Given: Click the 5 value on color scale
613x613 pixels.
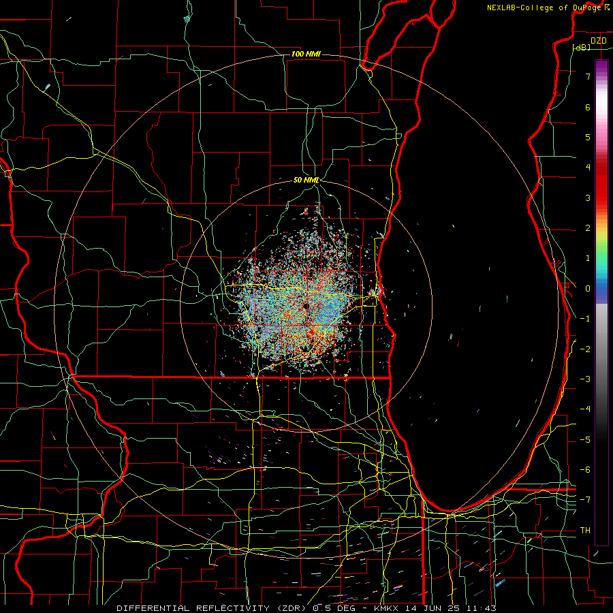Looking at the screenshot, I should point(588,137).
